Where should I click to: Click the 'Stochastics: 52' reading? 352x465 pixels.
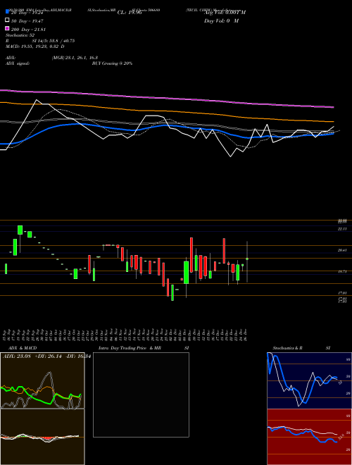point(20,35)
